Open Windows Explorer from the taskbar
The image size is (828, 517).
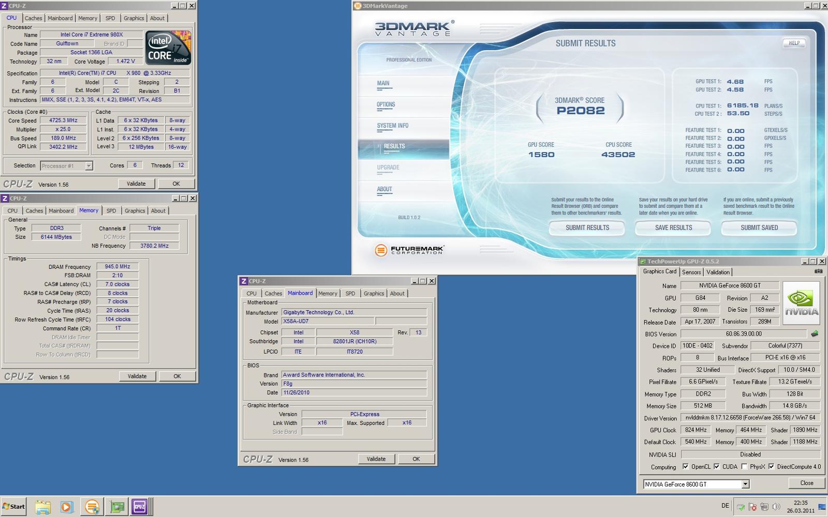[43, 507]
